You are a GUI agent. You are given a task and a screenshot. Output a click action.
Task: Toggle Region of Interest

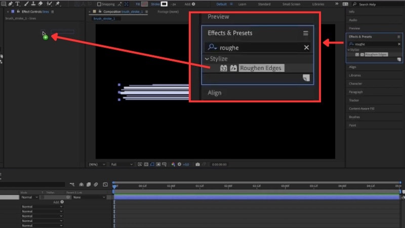point(158,164)
